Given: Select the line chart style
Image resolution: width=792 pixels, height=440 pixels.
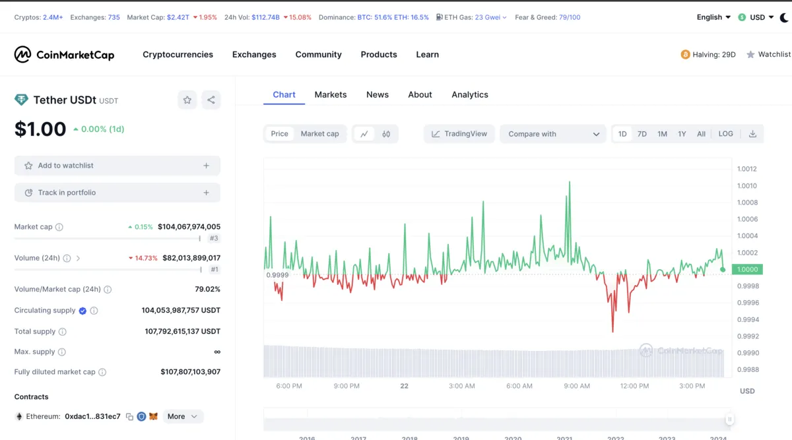Looking at the screenshot, I should click(364, 134).
